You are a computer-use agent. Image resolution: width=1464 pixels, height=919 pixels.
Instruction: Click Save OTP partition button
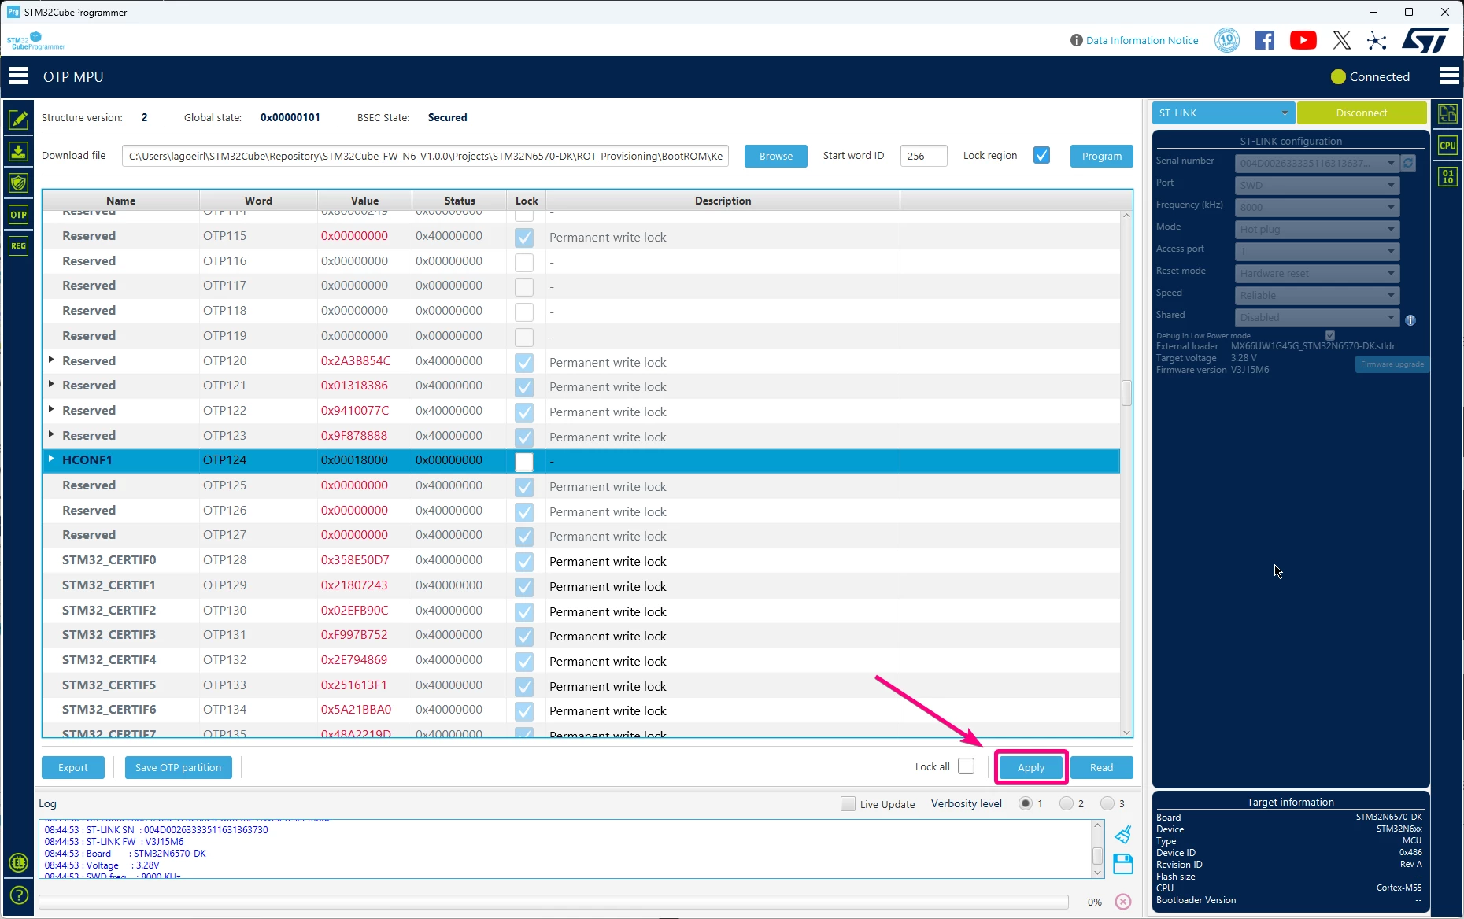point(178,767)
